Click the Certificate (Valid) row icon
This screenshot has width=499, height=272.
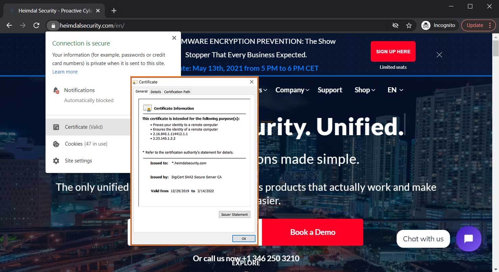click(56, 127)
